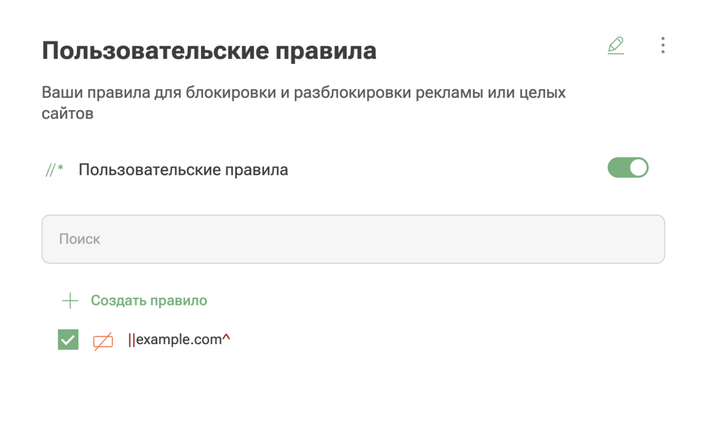Click the Пользовательские правила page heading

tap(209, 51)
